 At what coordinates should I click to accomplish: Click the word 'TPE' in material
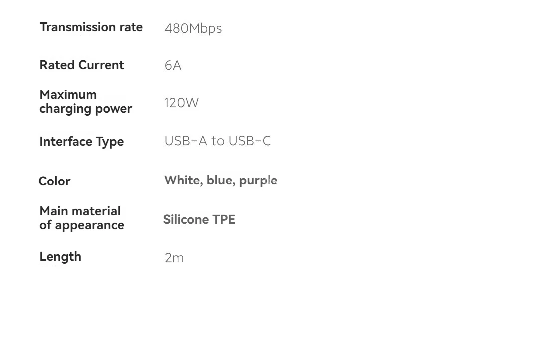tap(224, 219)
